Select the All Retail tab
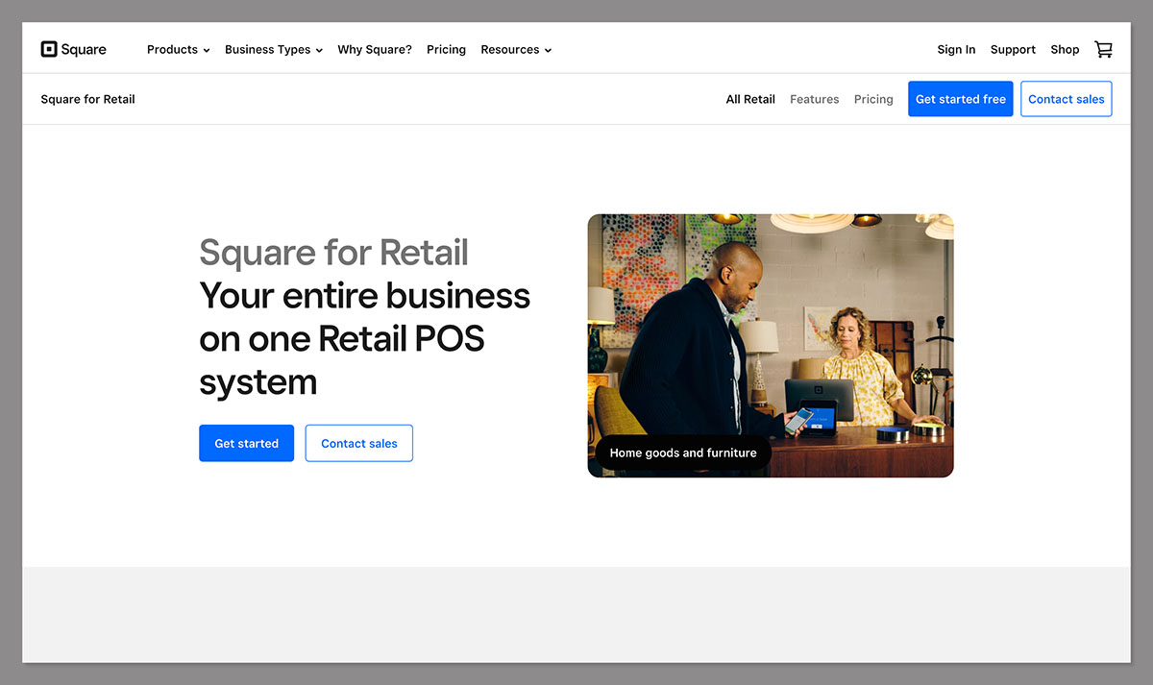 [750, 99]
